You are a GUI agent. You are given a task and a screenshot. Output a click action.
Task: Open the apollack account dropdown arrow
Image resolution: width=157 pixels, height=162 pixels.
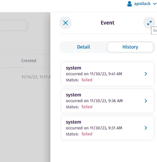click(155, 4)
